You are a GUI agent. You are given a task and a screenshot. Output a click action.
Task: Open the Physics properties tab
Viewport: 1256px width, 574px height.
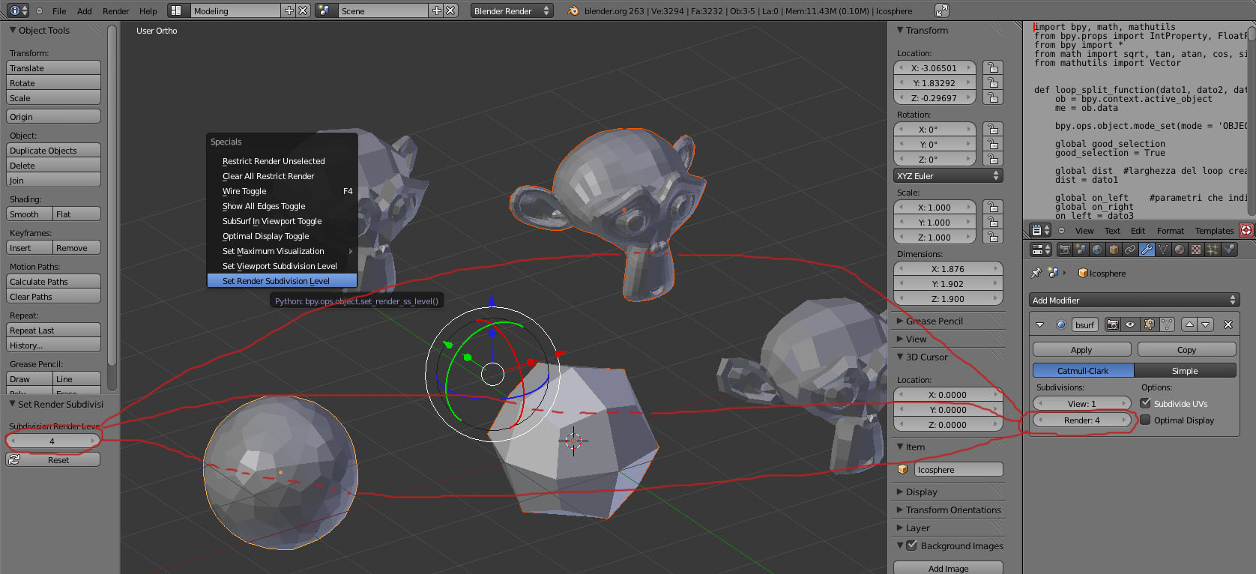point(1229,250)
